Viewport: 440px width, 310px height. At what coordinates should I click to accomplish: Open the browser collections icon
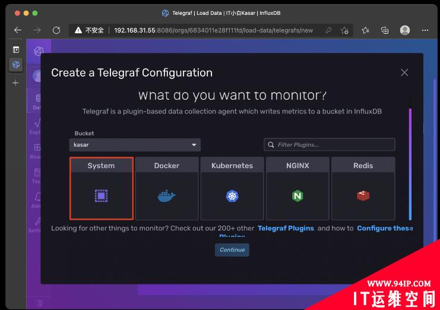pyautogui.click(x=385, y=30)
